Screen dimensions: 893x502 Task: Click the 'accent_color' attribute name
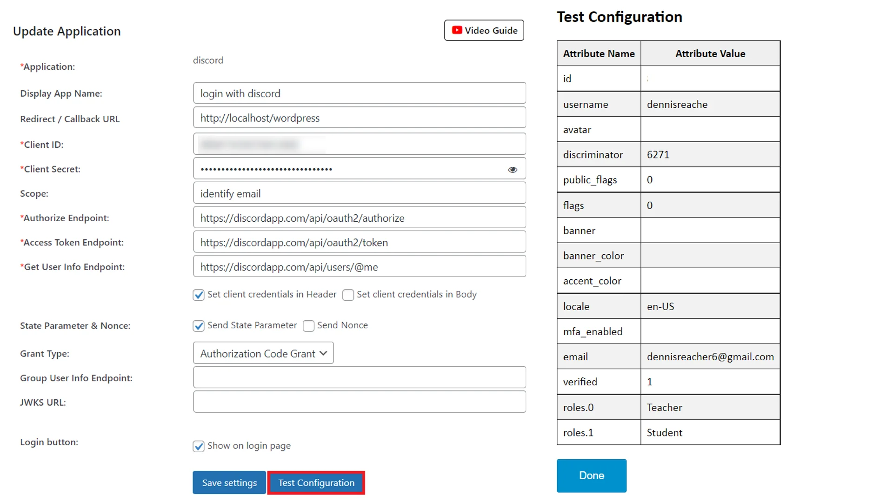592,281
